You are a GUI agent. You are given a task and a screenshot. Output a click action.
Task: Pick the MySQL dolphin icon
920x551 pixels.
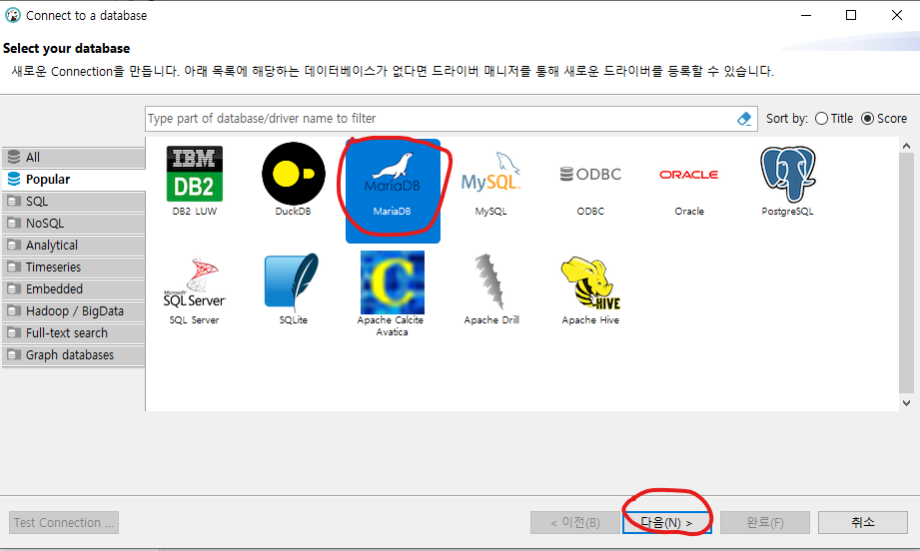(491, 174)
